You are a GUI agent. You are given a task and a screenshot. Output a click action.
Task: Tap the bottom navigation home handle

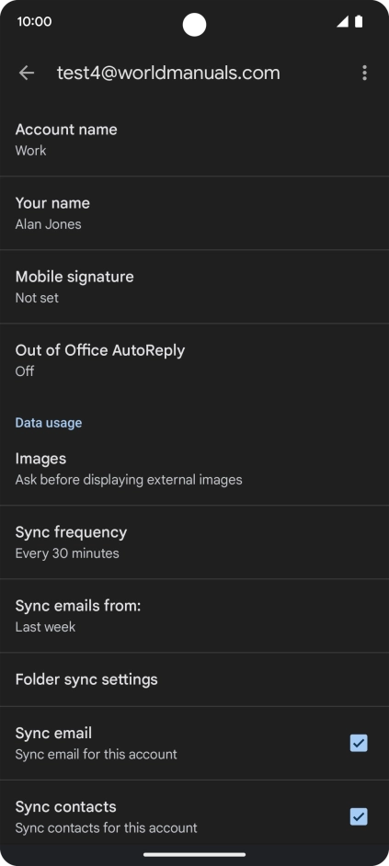[x=195, y=854]
